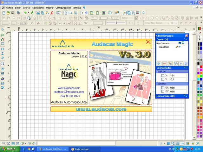Delete selection with the red X icon

click(52, 13)
